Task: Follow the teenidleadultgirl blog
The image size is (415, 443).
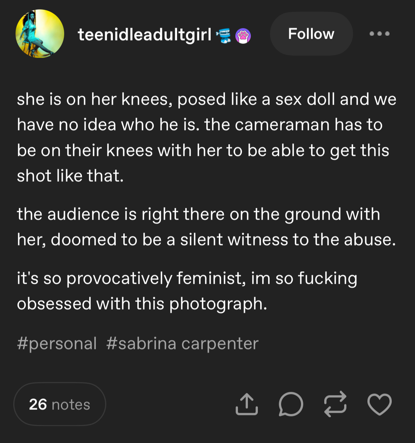Action: point(311,34)
